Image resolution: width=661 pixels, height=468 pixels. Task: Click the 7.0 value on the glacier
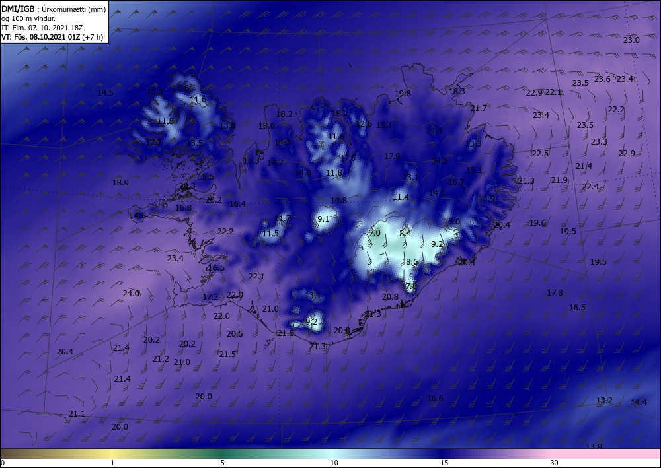tap(375, 233)
